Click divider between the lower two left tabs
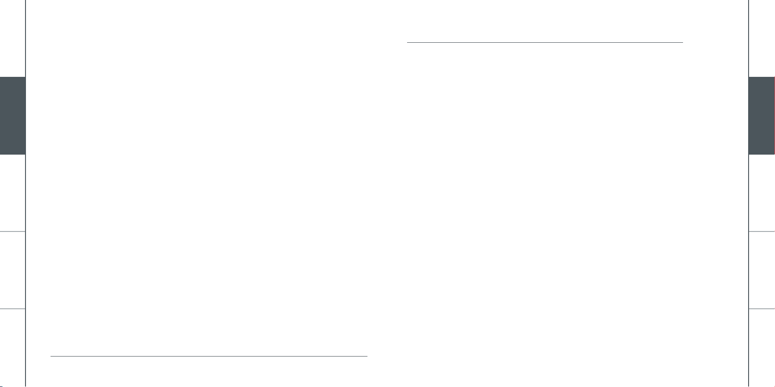 12,310
